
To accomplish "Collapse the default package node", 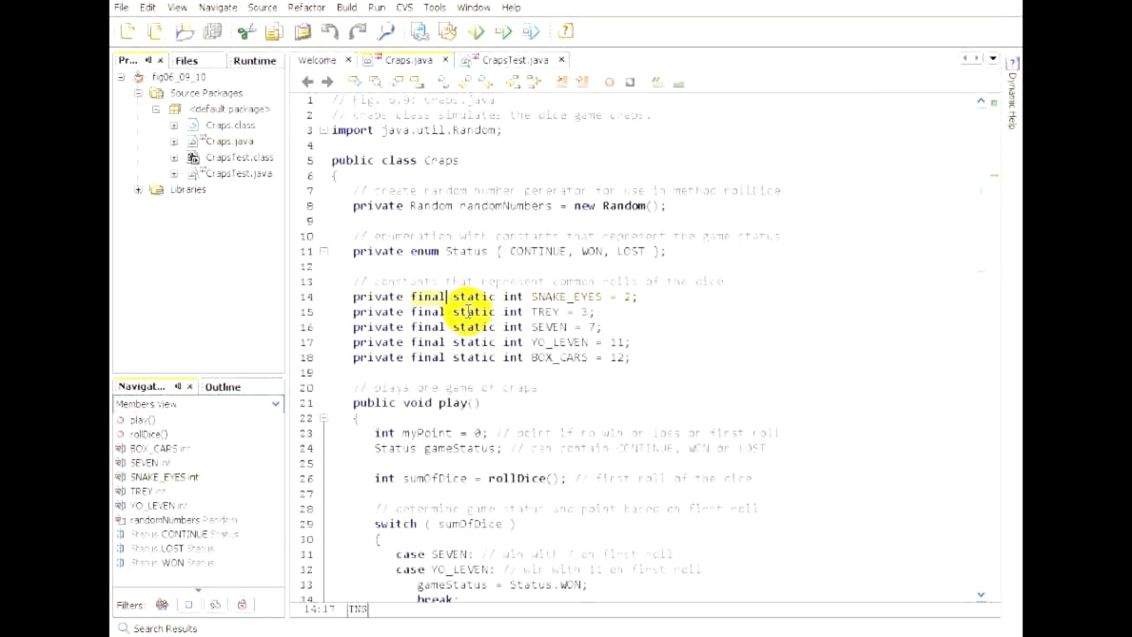I will (156, 109).
